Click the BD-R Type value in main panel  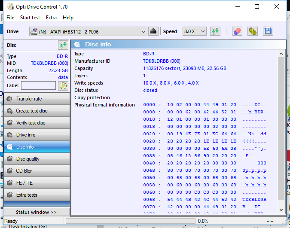[x=149, y=54]
